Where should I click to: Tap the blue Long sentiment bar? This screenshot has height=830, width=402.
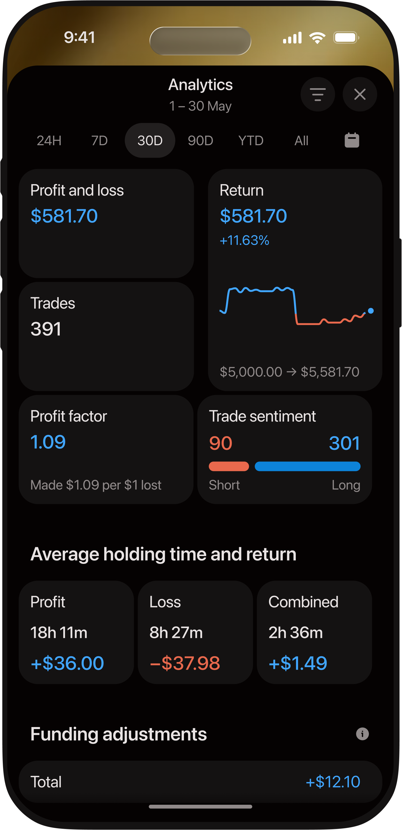307,466
